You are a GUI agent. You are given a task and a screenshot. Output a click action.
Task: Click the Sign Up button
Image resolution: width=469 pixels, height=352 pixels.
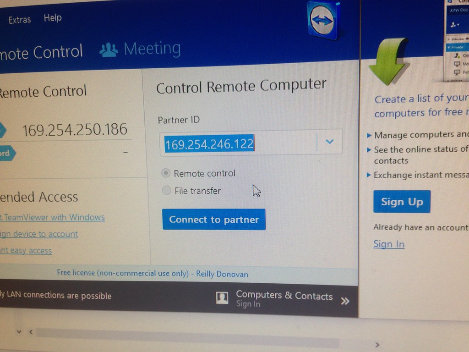(402, 202)
